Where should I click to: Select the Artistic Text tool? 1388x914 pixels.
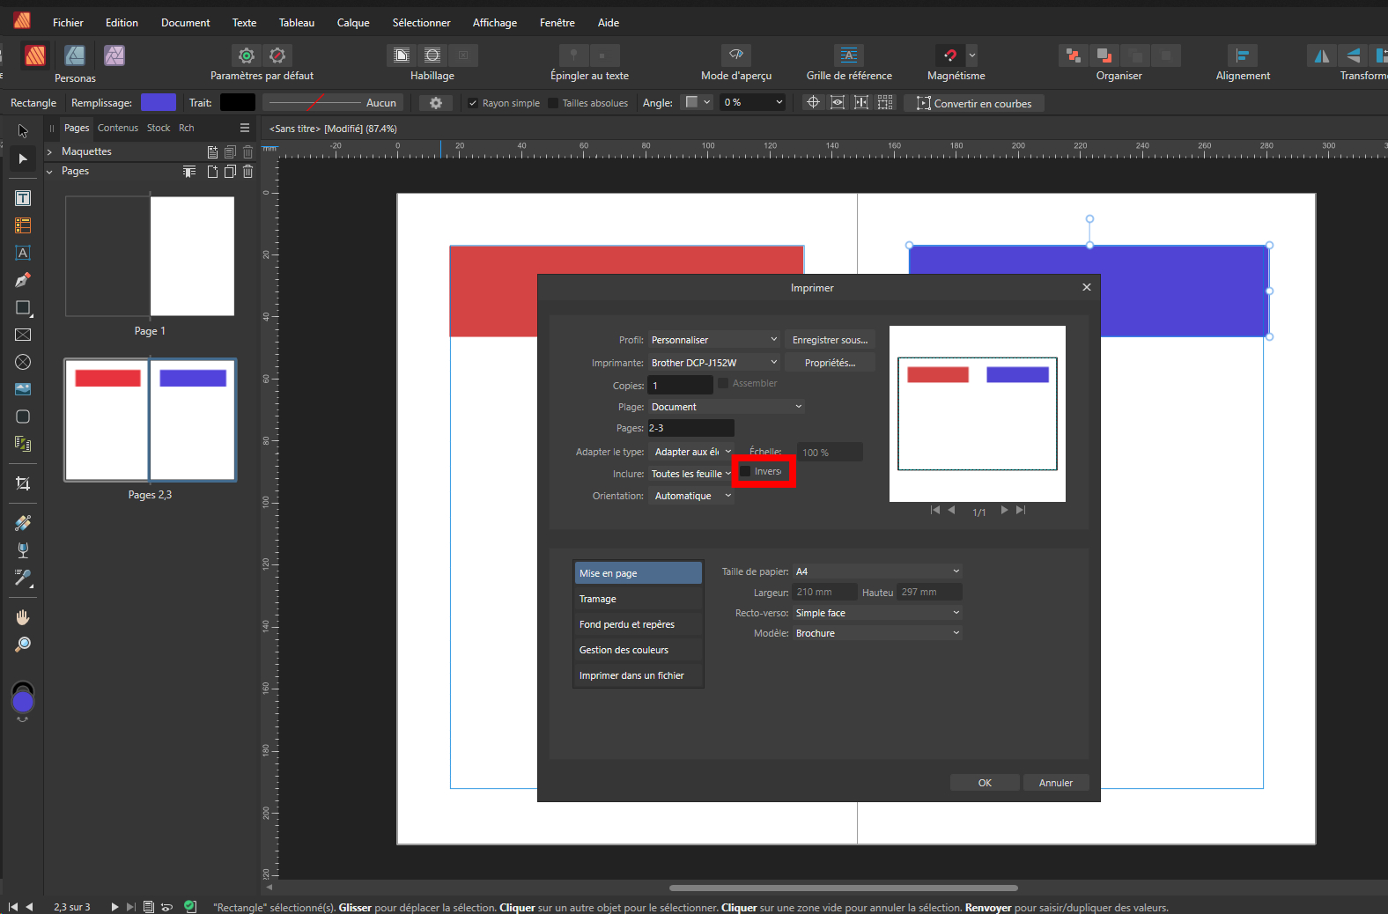[x=23, y=253]
